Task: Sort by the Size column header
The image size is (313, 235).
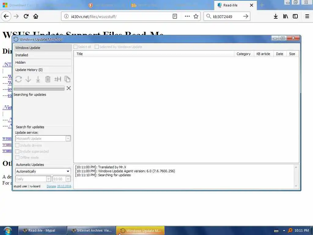Action: point(292,54)
